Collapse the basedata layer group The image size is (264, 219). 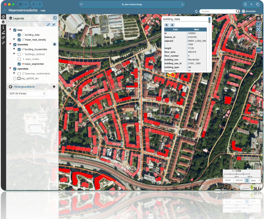10,44
